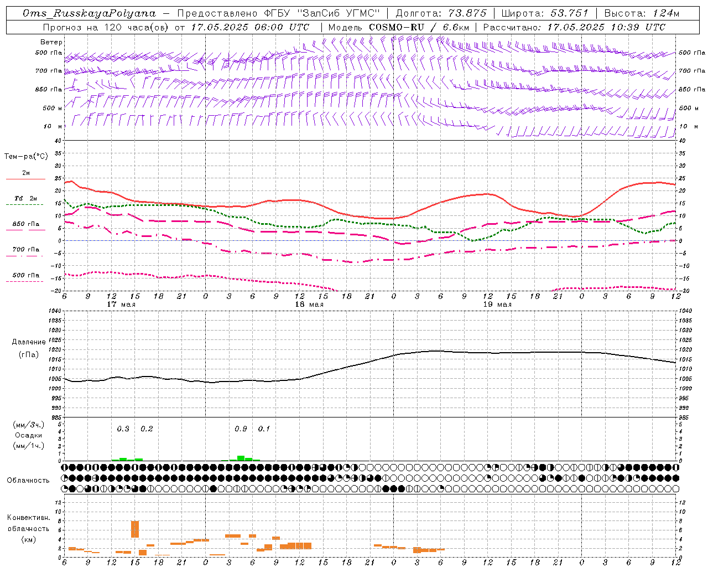Click the '(мм/3ч.)' precipitation unit label
Viewport: 708px width, 567px height.
click(28, 425)
